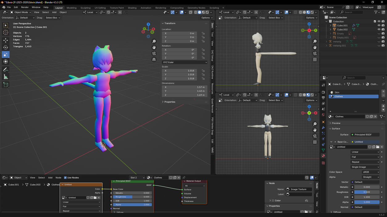Disable Use Nodes checkbox
The image size is (387, 217).
[65, 178]
